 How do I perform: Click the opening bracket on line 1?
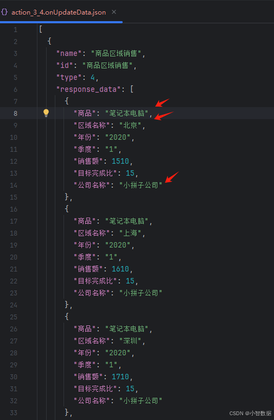[x=41, y=29]
